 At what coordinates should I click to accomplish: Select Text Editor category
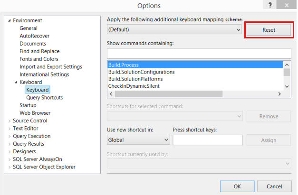click(26, 129)
